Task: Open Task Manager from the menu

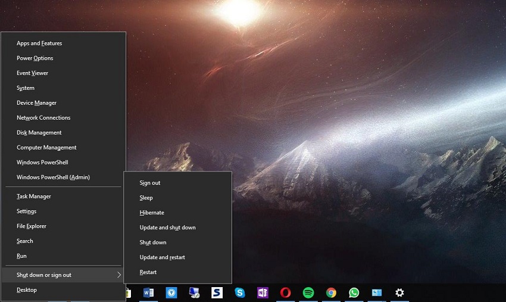Action: click(x=34, y=197)
